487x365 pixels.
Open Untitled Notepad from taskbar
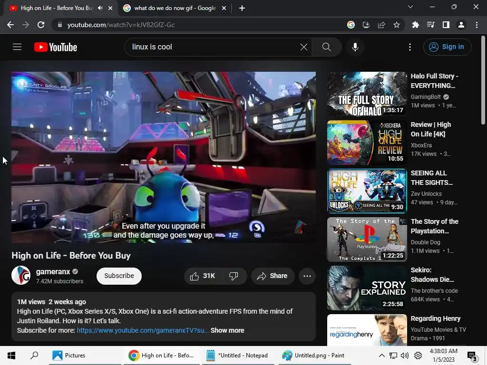pos(238,355)
